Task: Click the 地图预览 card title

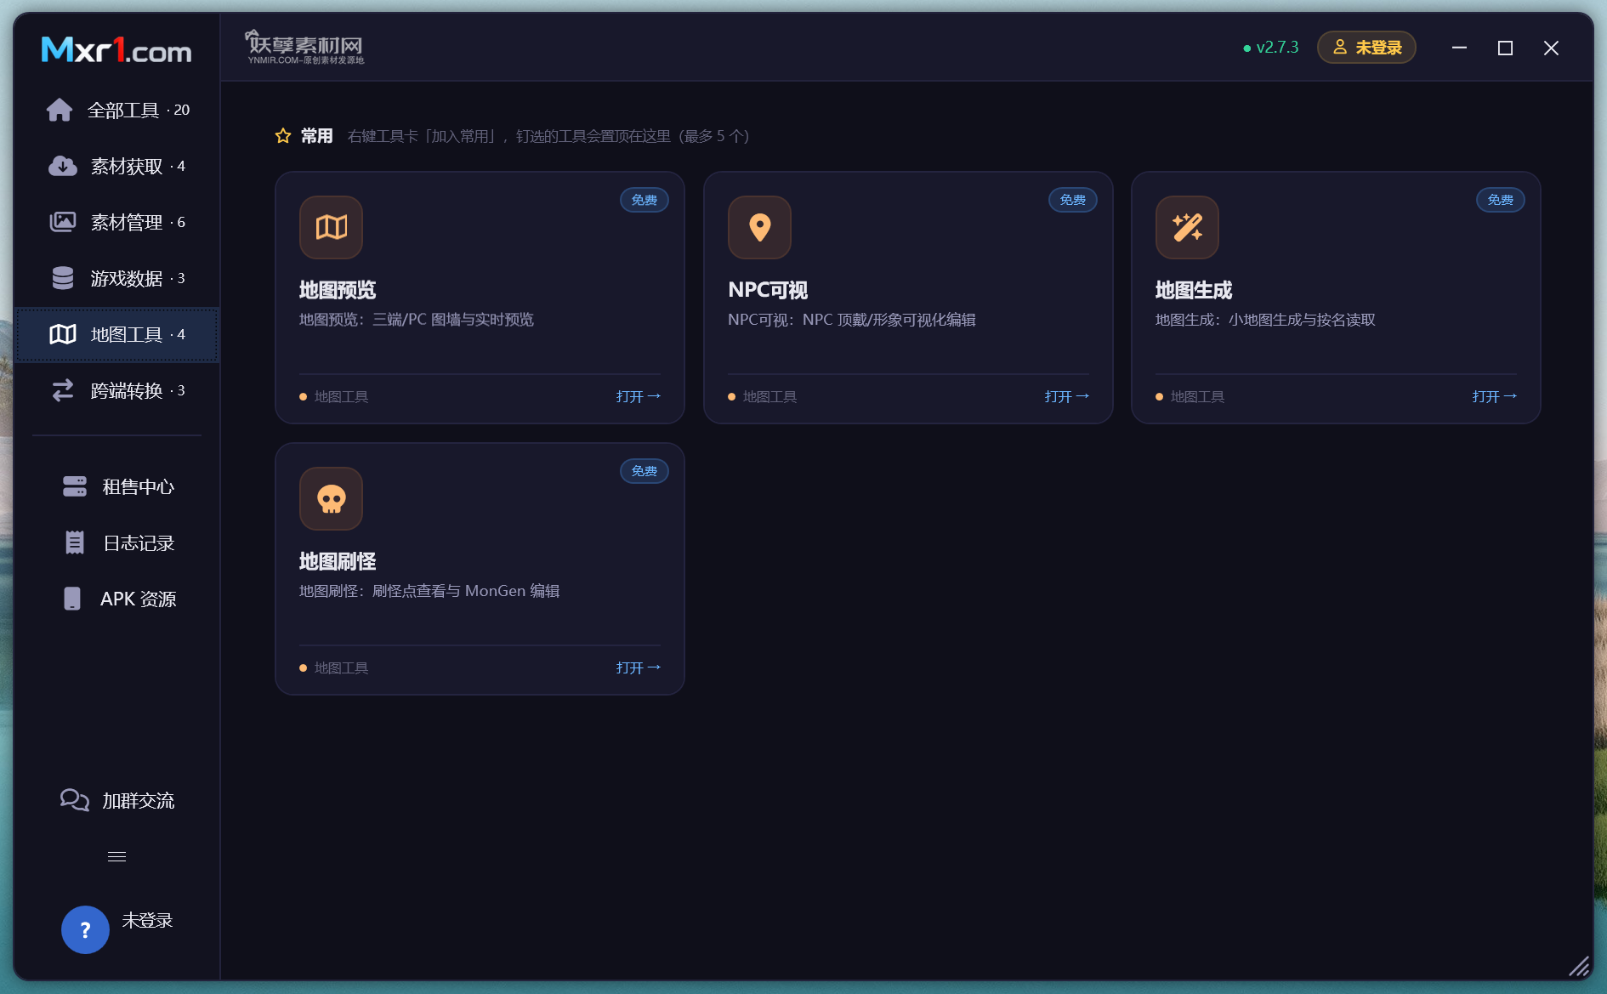Action: 338,290
